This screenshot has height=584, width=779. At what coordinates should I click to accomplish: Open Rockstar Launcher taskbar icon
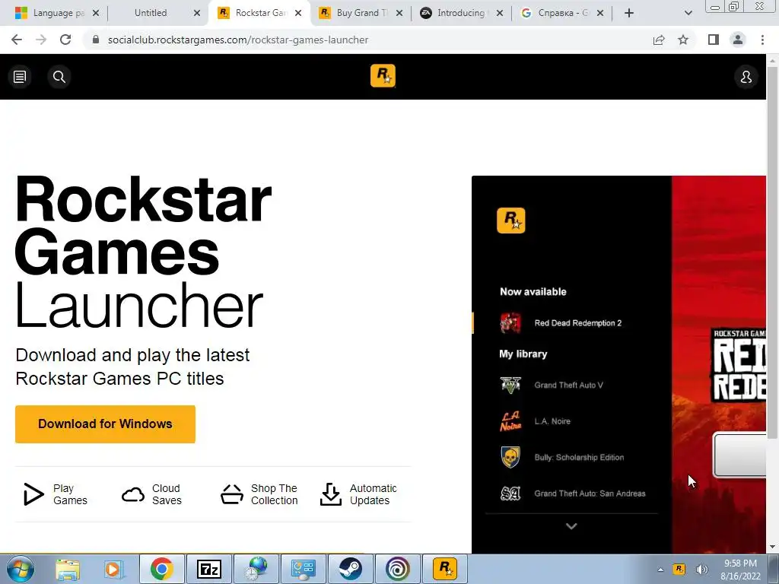[x=445, y=569]
